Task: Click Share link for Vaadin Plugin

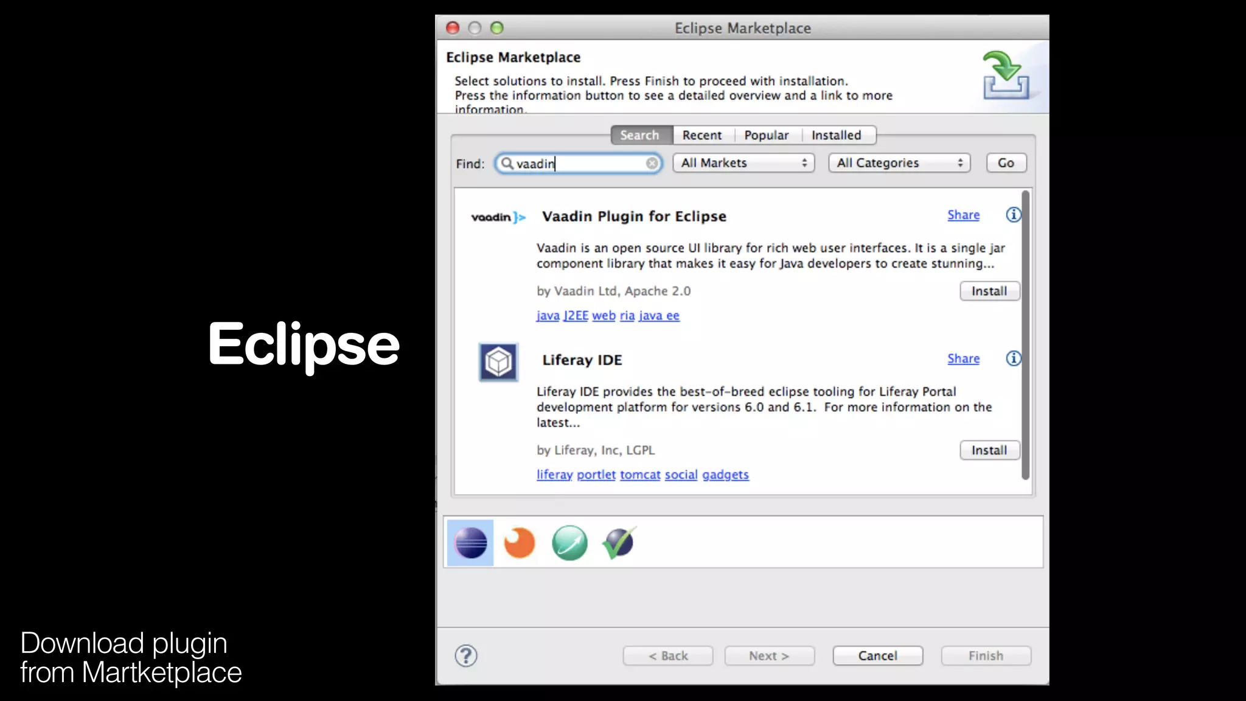Action: click(963, 215)
